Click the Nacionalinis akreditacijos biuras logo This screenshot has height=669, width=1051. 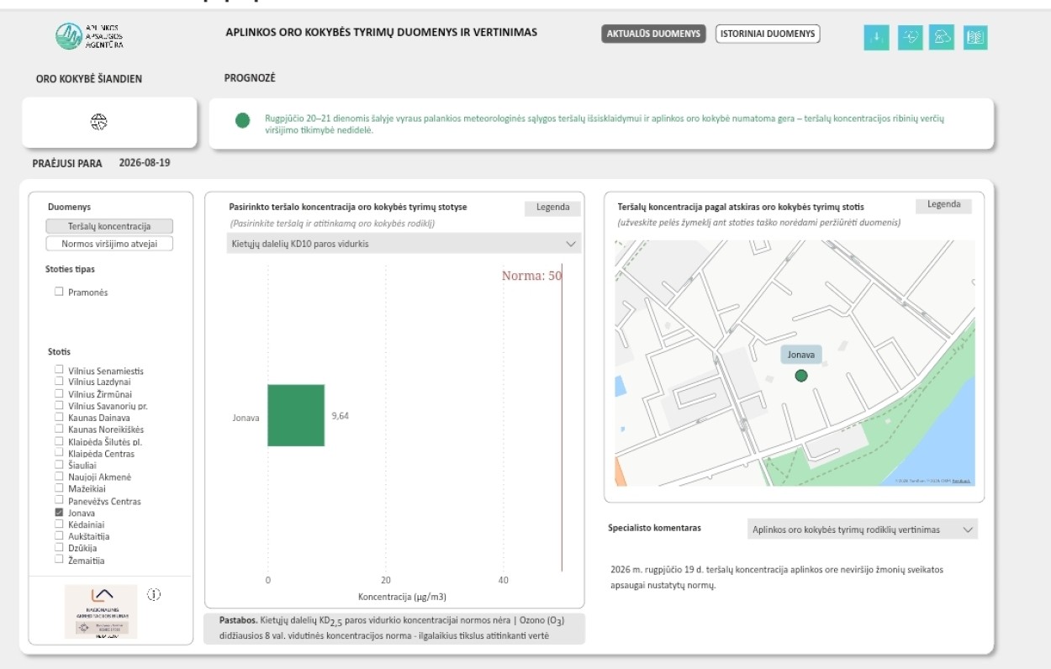click(101, 612)
